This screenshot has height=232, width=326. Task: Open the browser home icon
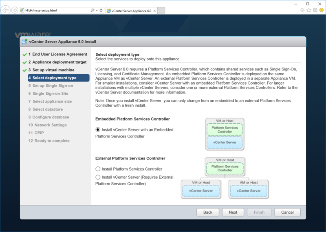(302, 10)
